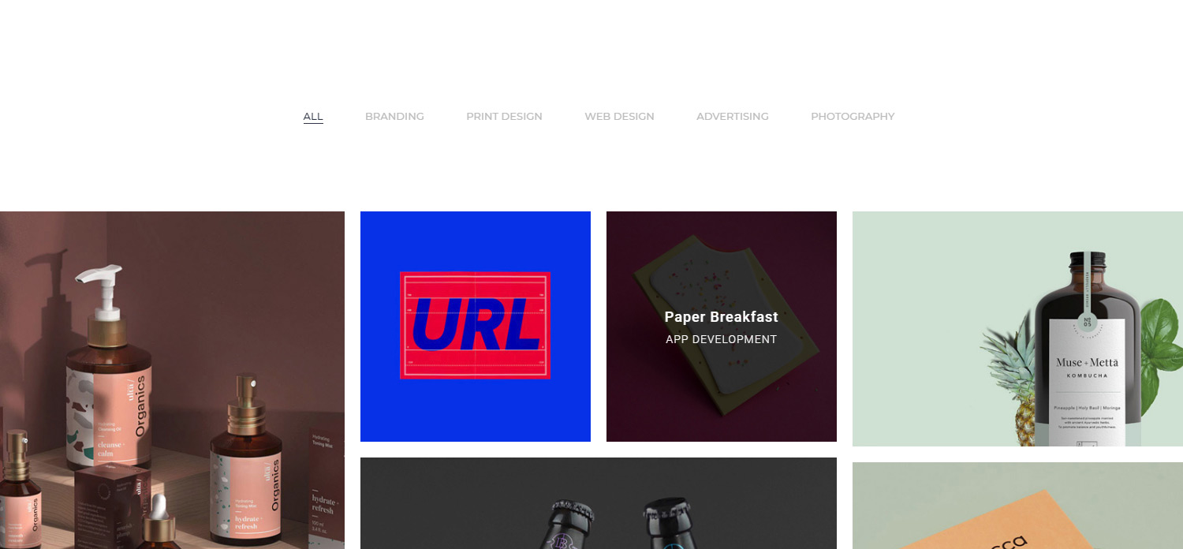This screenshot has width=1183, height=549.
Task: Open the Organics skincare project thumbnail
Action: [172, 380]
